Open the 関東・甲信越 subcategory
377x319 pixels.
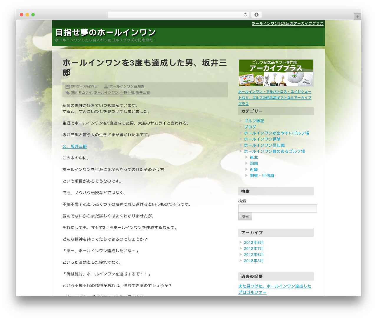[262, 176]
